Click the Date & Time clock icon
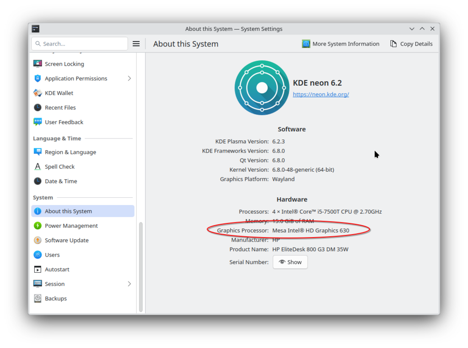 coord(37,181)
